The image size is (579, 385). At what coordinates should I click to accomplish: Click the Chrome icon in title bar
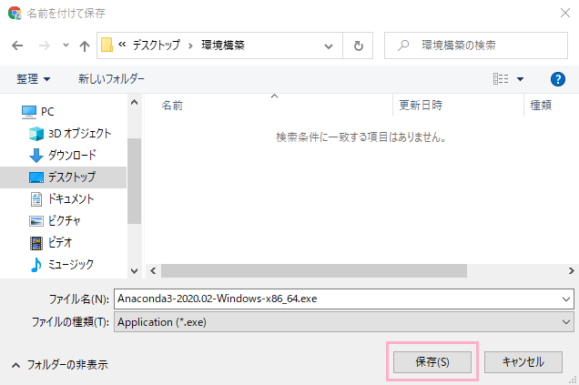(x=15, y=14)
